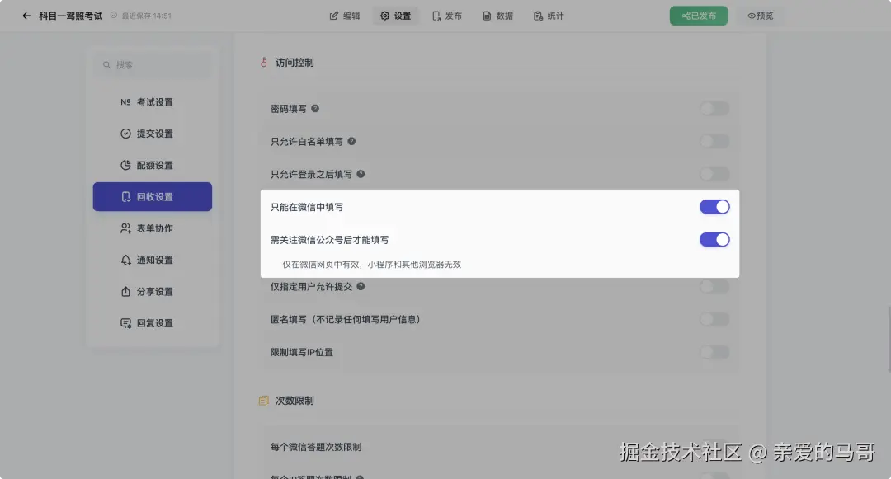Viewport: 891px width, 479px height.
Task: Click the 发布 device icon
Action: (x=436, y=16)
